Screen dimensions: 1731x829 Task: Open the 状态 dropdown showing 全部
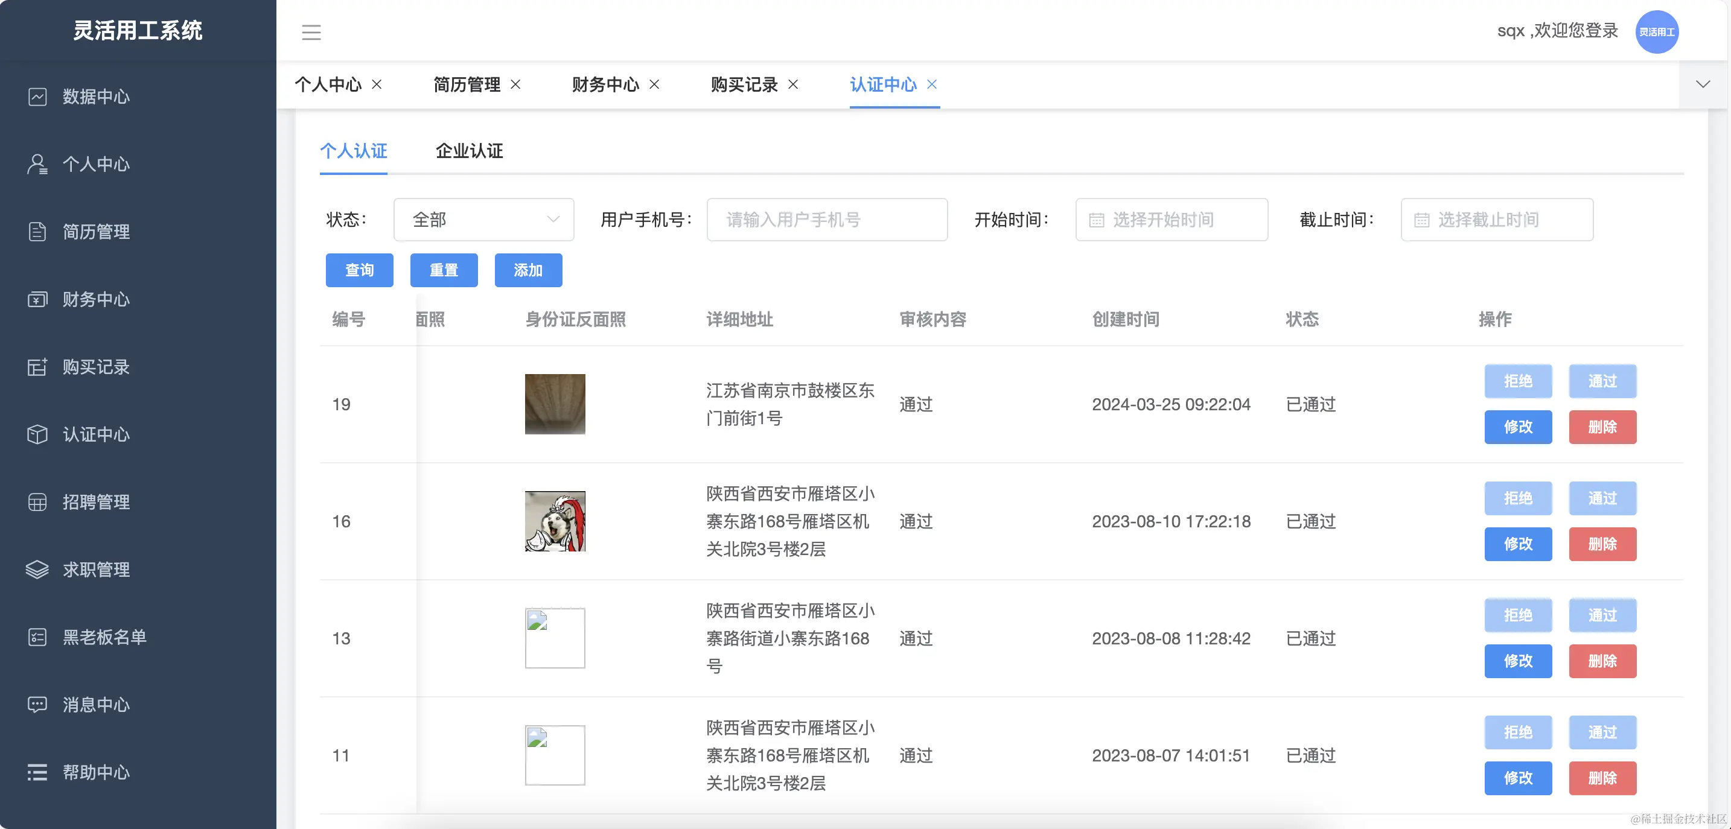tap(484, 220)
